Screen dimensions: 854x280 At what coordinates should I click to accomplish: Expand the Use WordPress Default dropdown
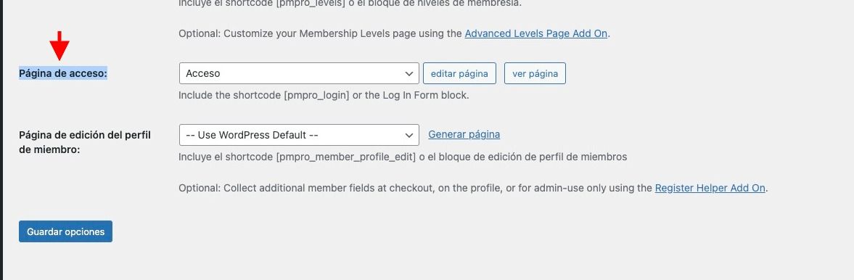pyautogui.click(x=298, y=135)
